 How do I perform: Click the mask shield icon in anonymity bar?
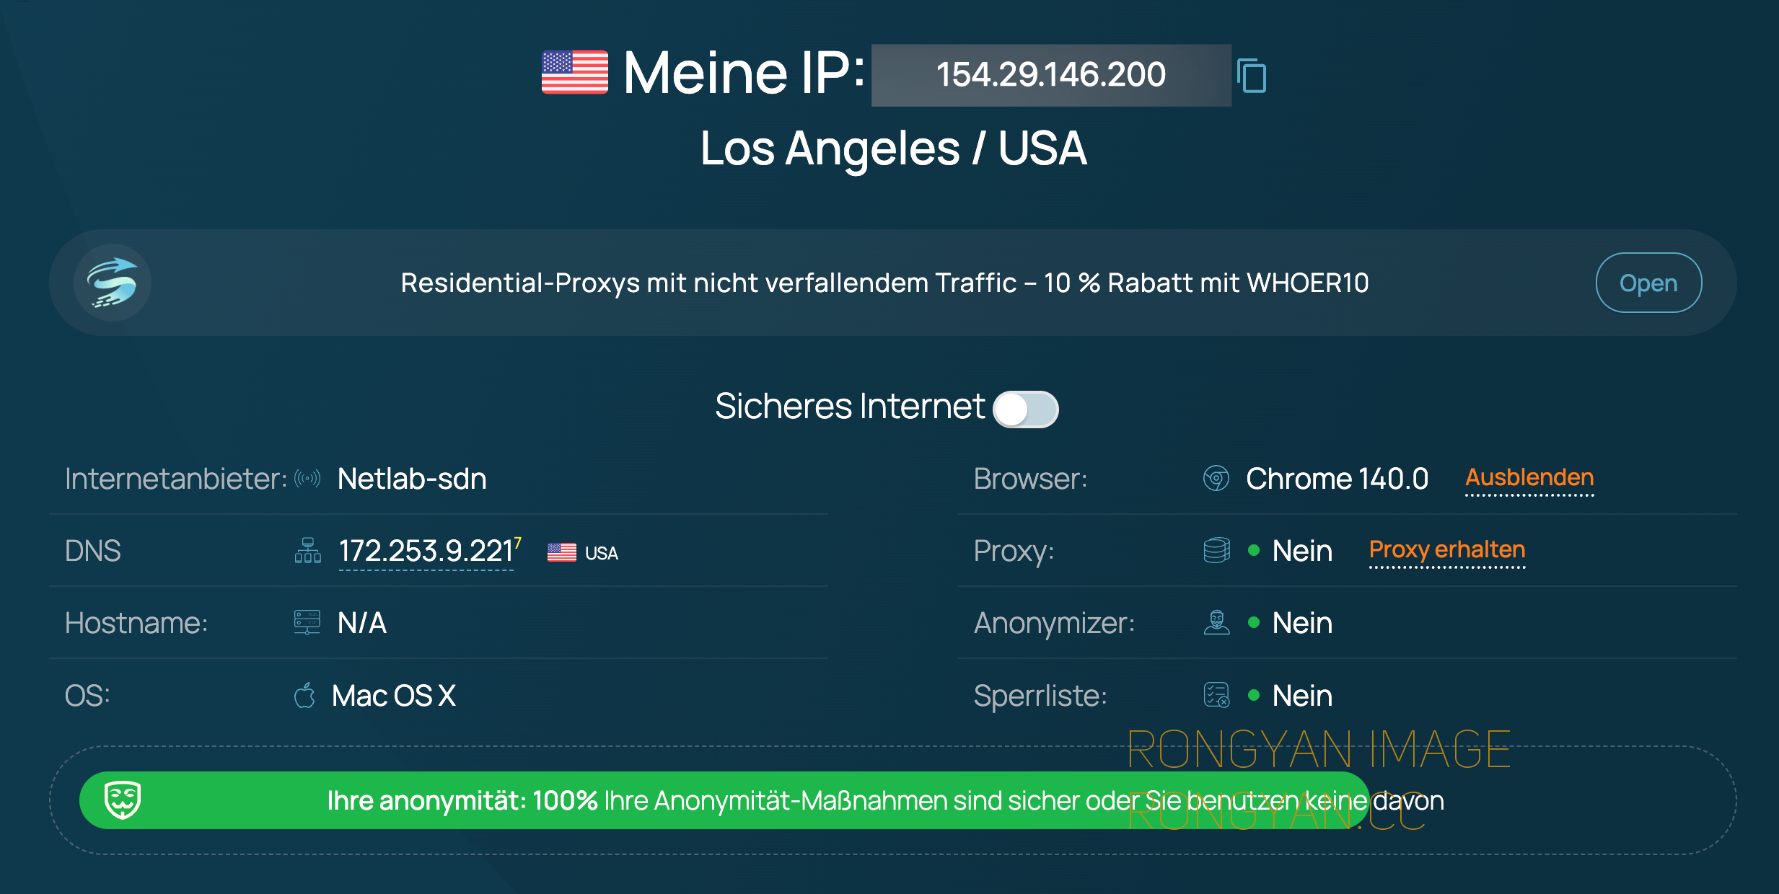[x=123, y=800]
